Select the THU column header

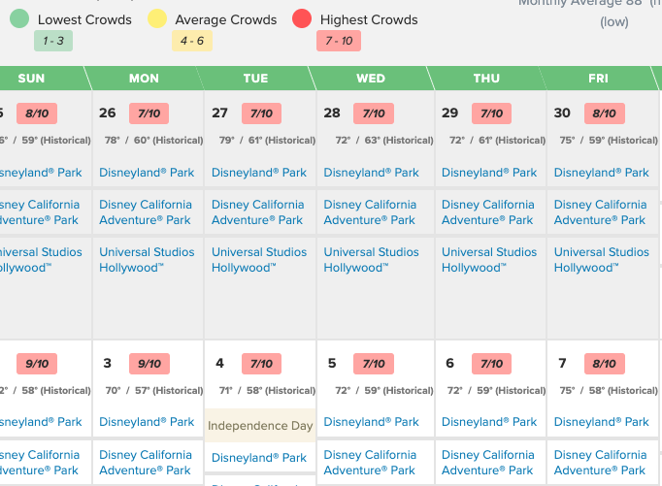point(486,78)
